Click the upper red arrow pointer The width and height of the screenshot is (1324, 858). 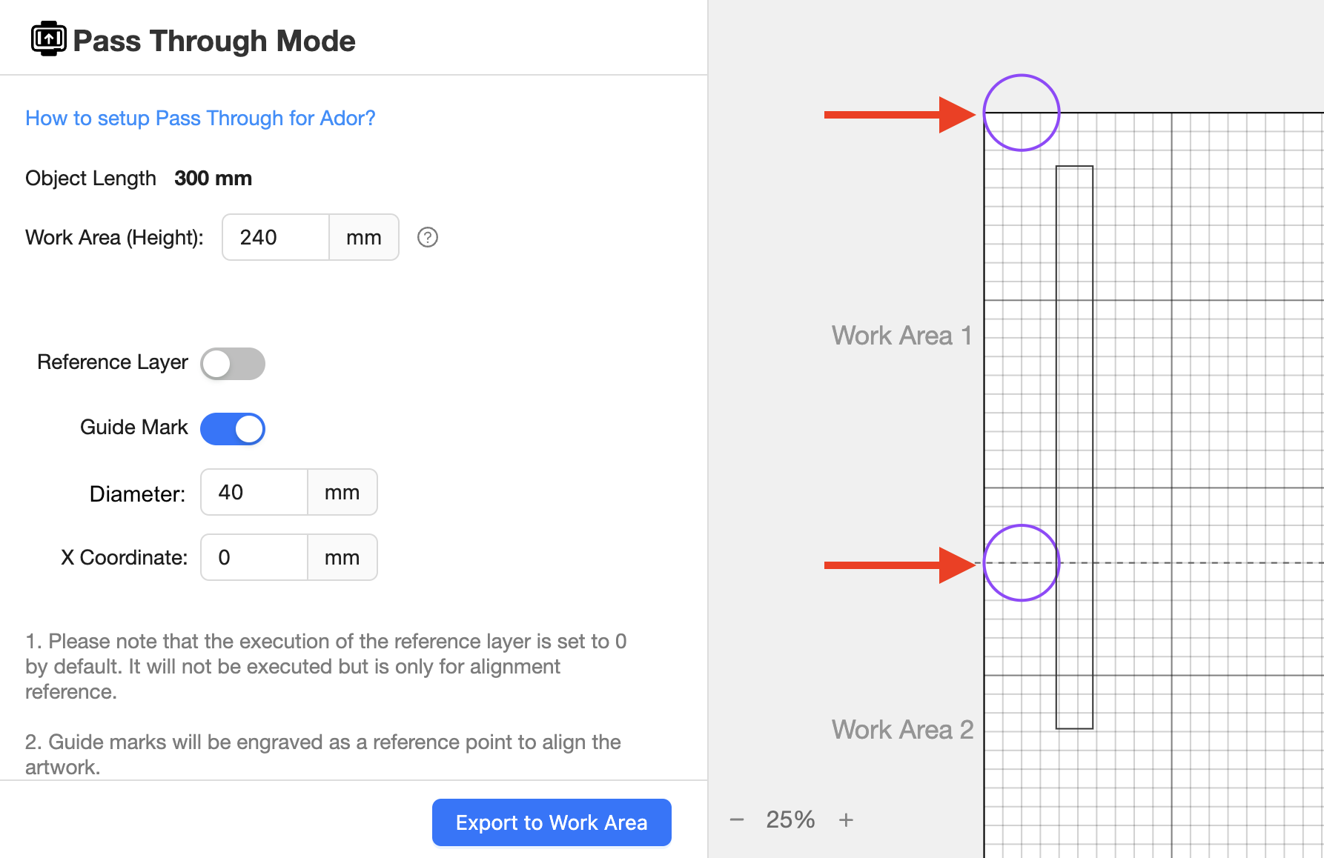click(x=900, y=114)
